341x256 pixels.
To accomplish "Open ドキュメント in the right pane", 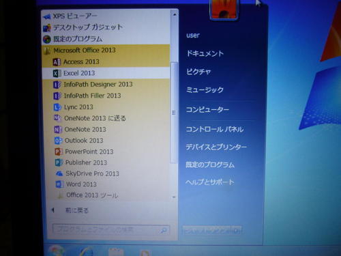I will (205, 53).
